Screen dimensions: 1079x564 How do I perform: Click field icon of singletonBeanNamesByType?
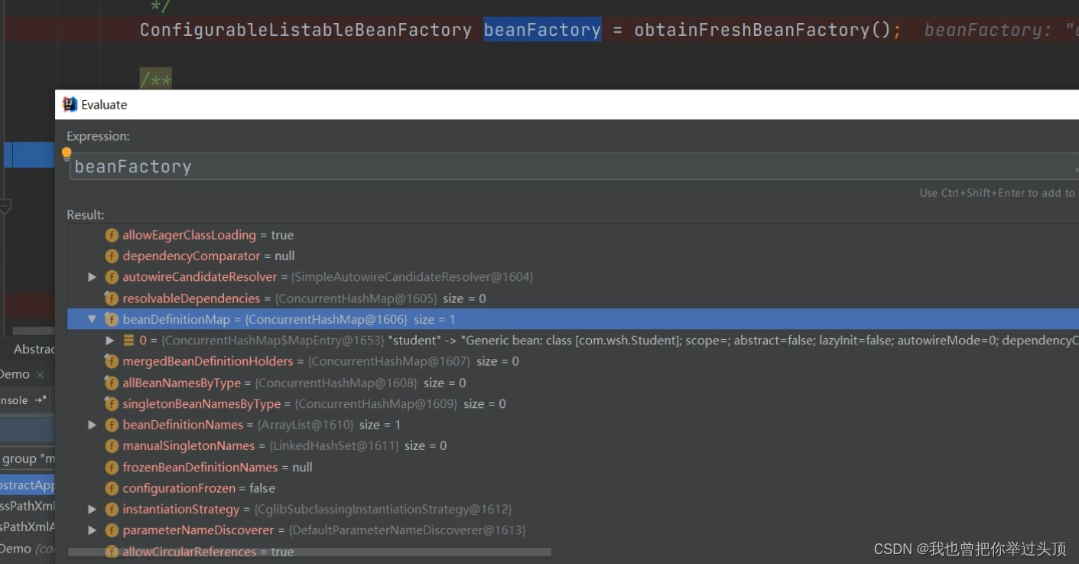click(112, 403)
